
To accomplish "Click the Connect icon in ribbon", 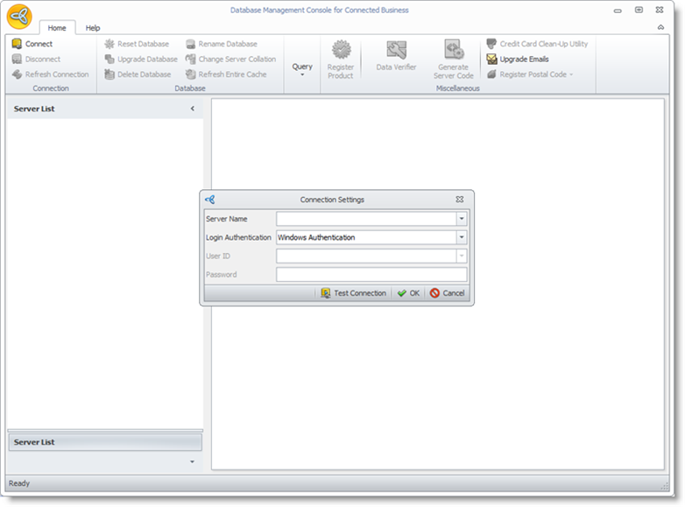I will click(x=17, y=44).
